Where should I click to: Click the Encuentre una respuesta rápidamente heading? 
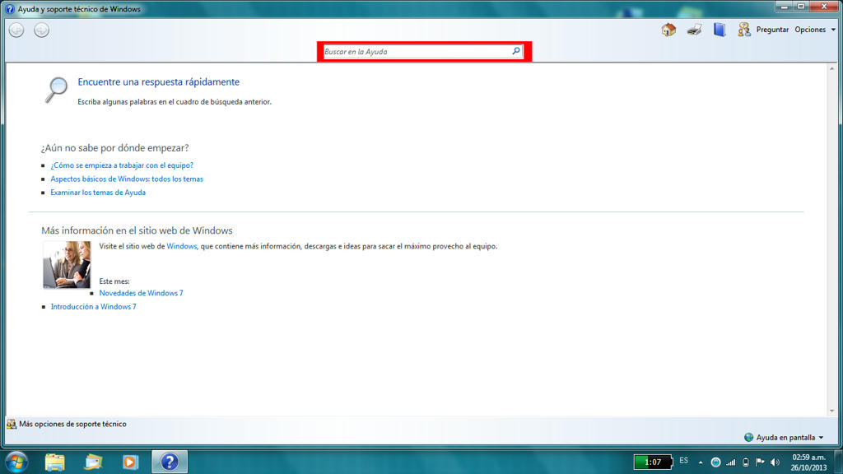click(159, 81)
